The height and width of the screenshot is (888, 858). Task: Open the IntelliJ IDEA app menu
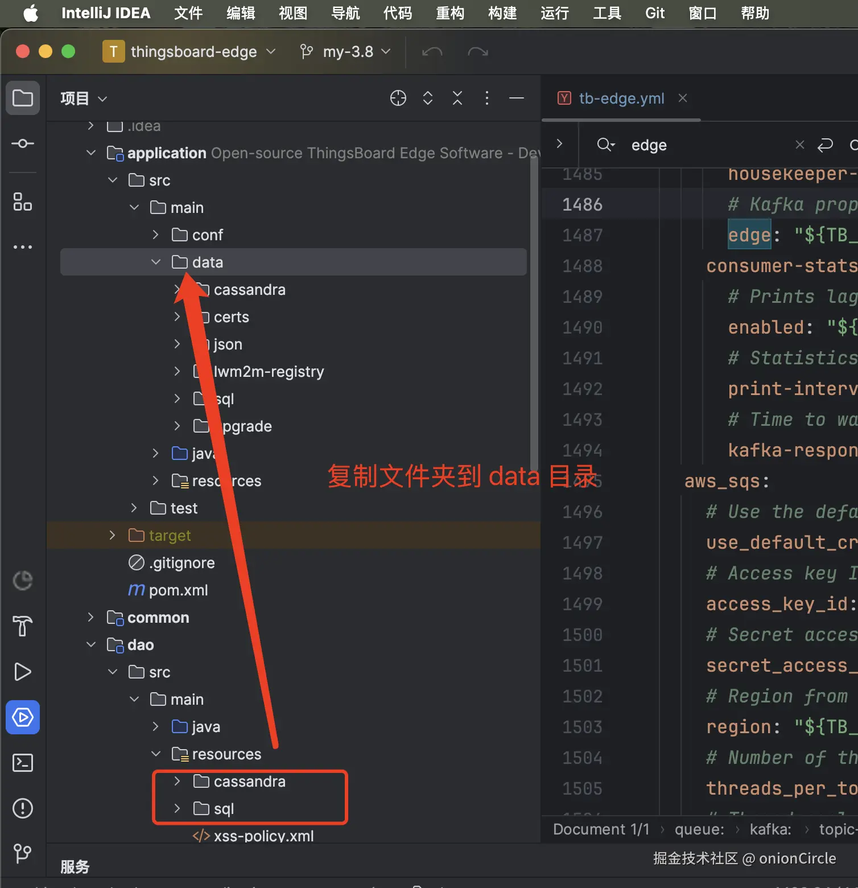click(x=106, y=13)
